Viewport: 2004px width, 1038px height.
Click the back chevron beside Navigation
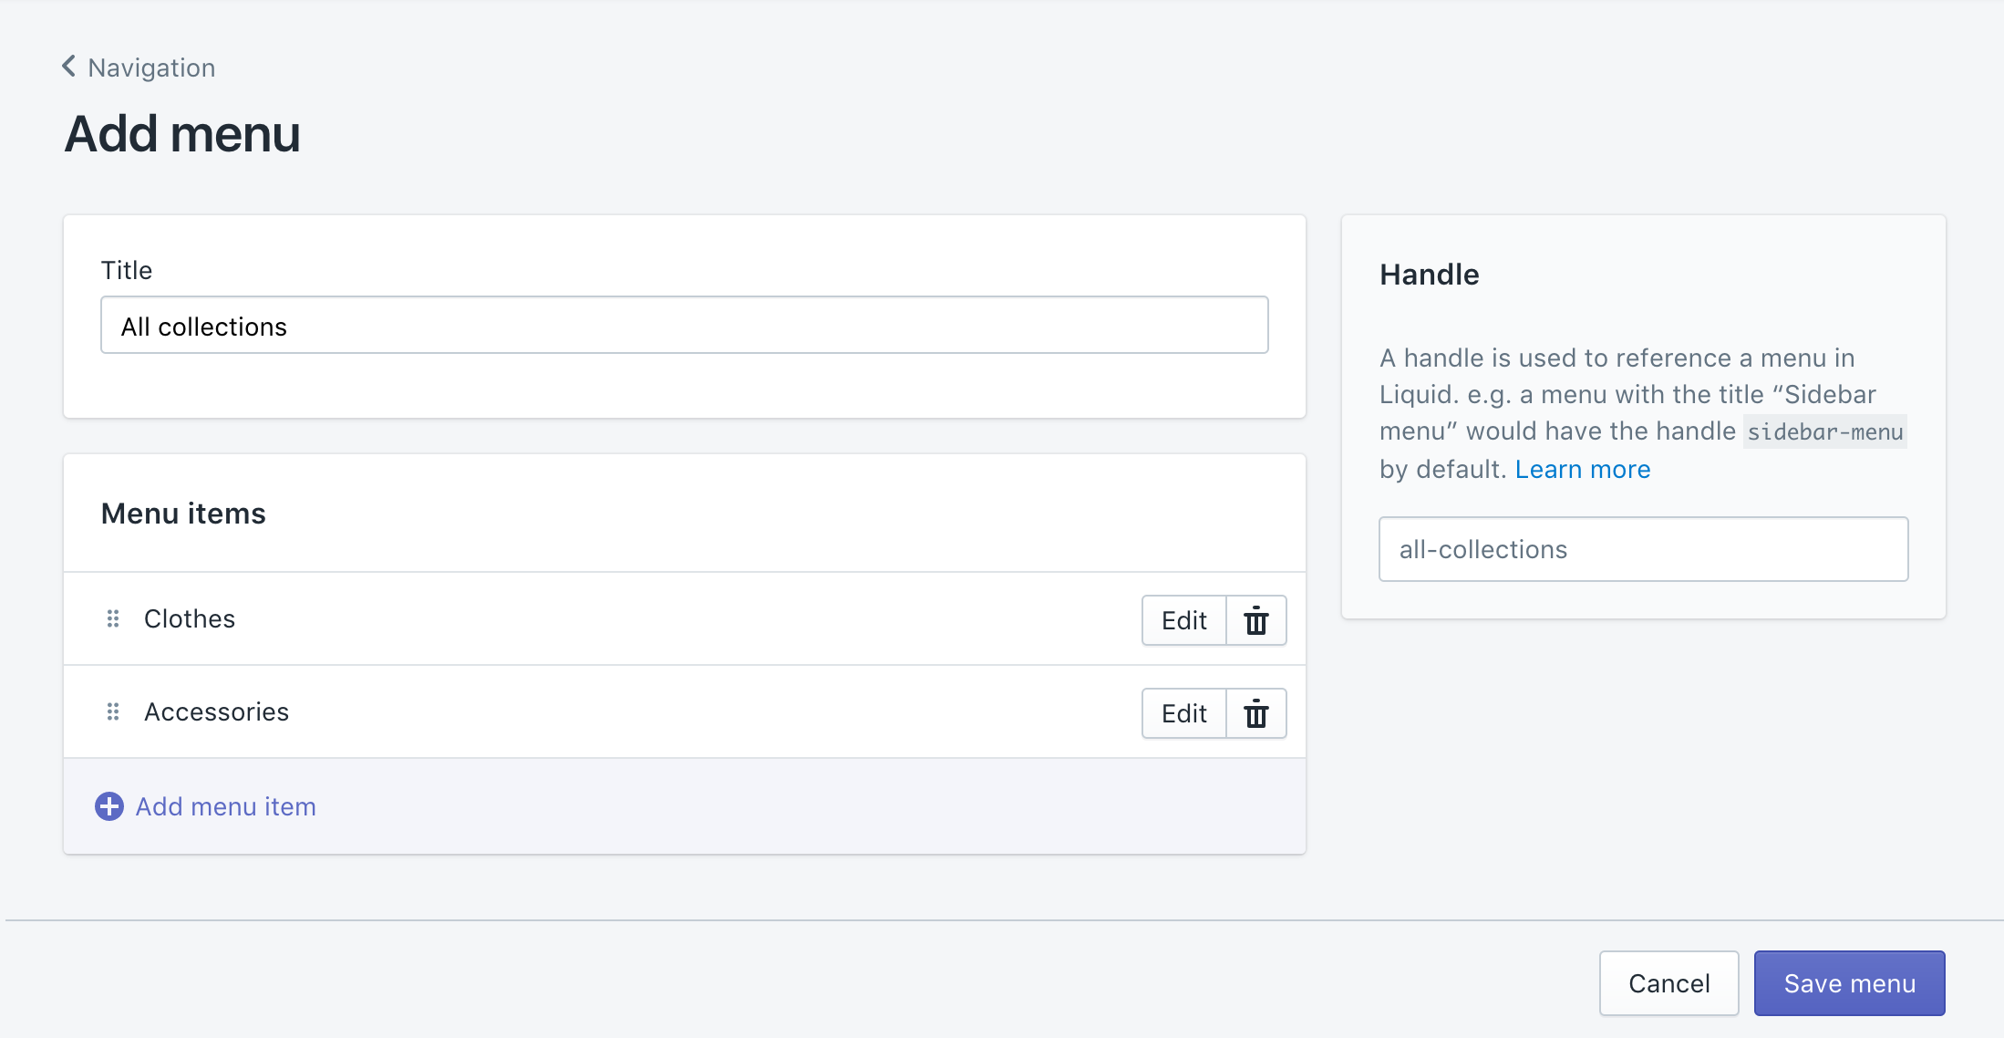pos(68,67)
